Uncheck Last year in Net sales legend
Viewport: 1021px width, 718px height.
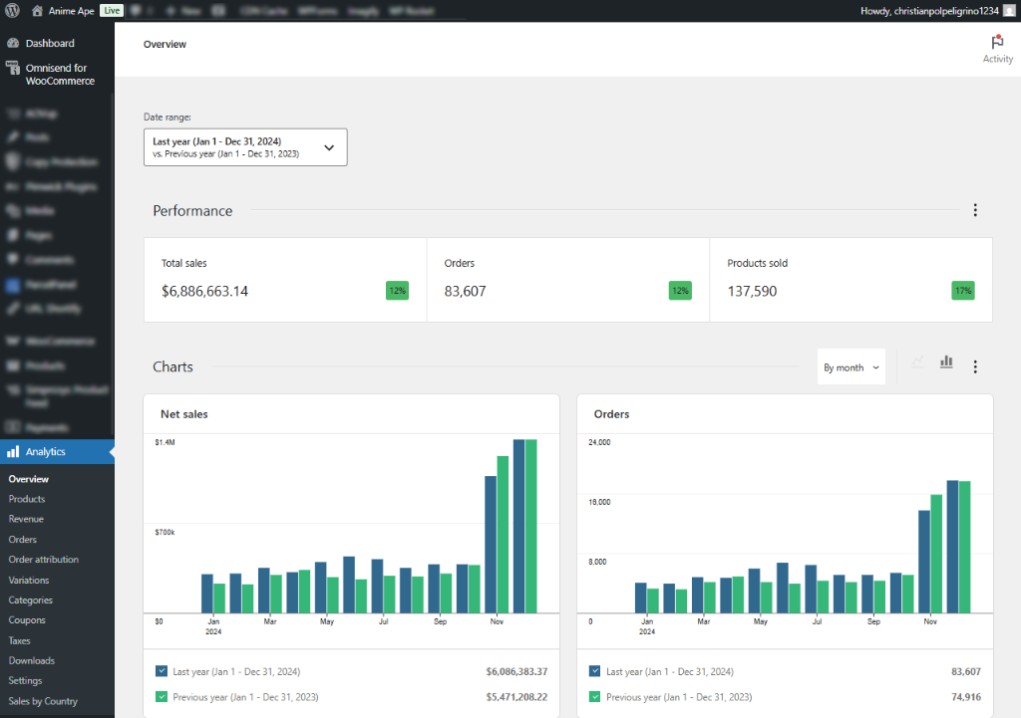coord(162,671)
